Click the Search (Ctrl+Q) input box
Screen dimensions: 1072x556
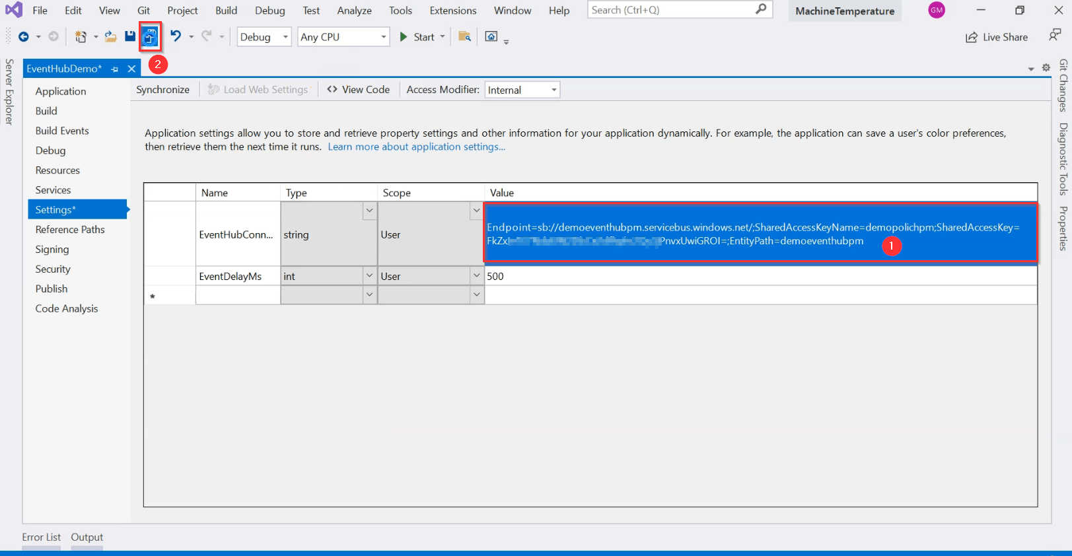click(670, 10)
